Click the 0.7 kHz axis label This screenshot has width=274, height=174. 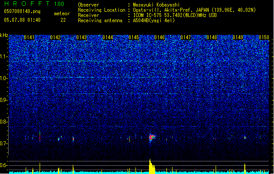click(4, 144)
